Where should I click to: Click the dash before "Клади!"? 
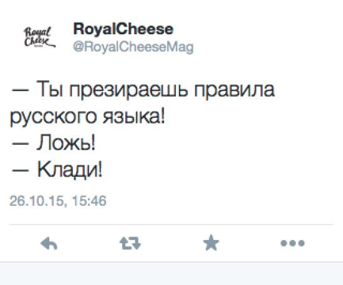(21, 170)
